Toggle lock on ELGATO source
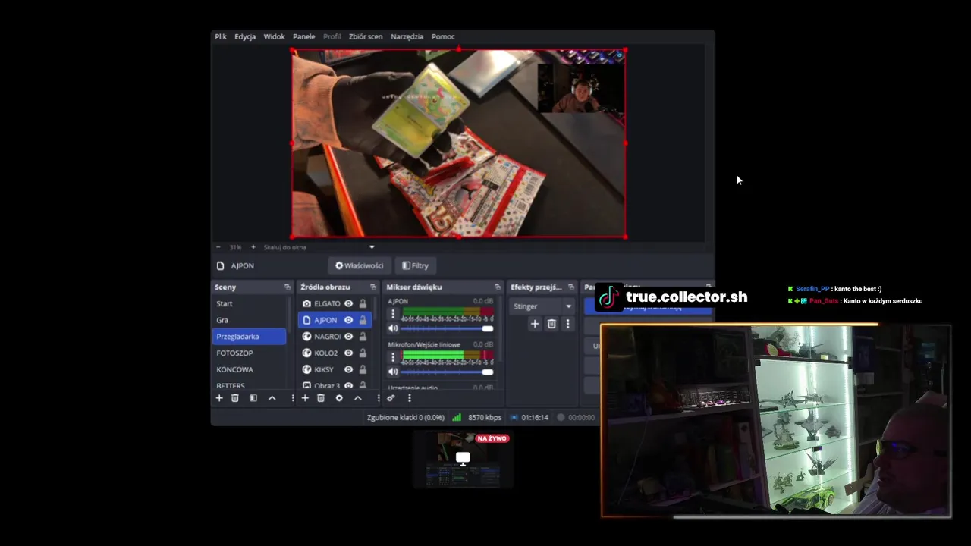Viewport: 971px width, 546px height. click(x=363, y=303)
